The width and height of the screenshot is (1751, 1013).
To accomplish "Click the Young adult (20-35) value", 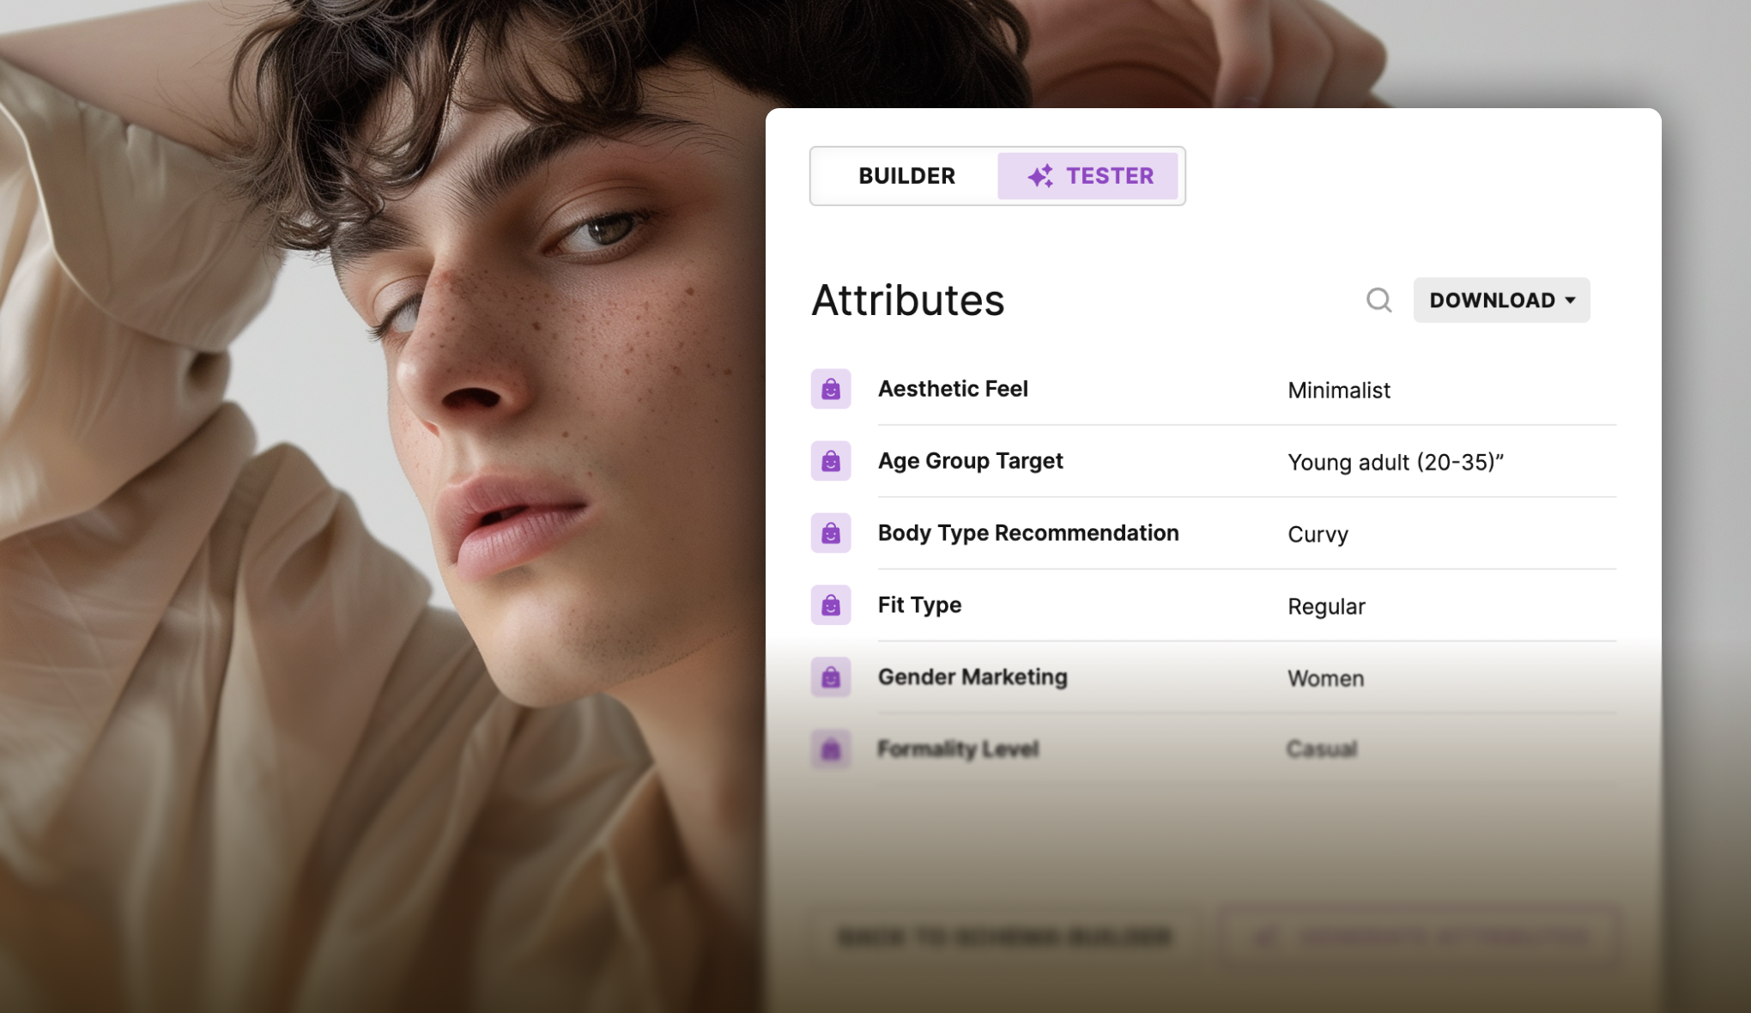I will pos(1396,463).
